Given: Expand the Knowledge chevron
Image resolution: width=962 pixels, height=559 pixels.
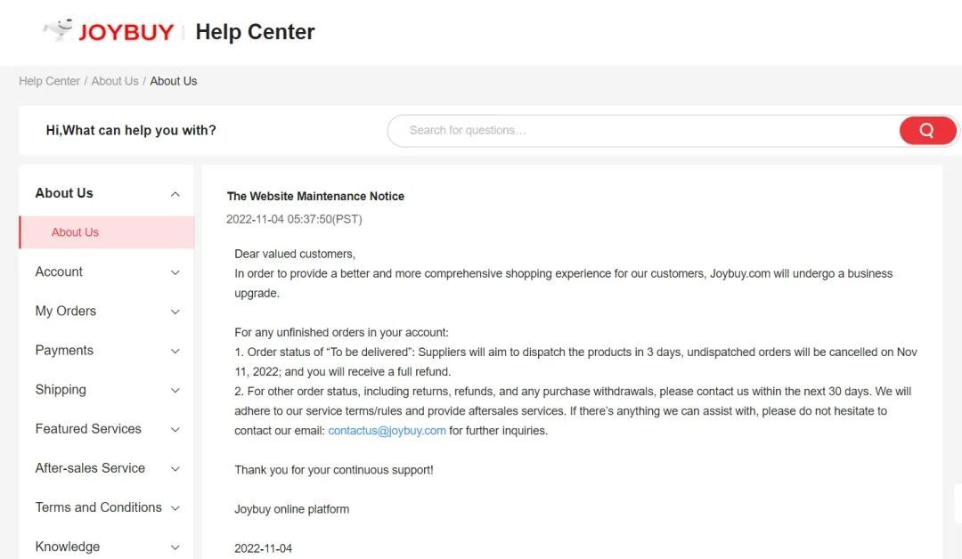Looking at the screenshot, I should [175, 547].
